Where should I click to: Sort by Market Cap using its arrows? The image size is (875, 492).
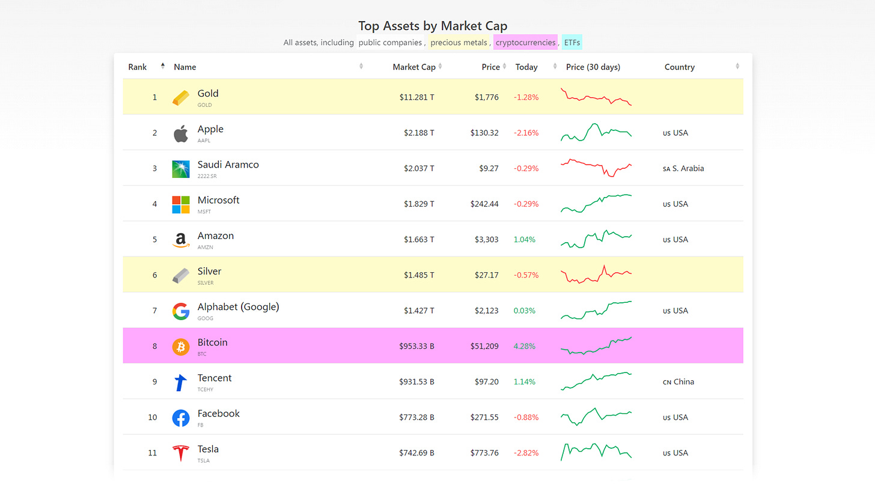[441, 67]
